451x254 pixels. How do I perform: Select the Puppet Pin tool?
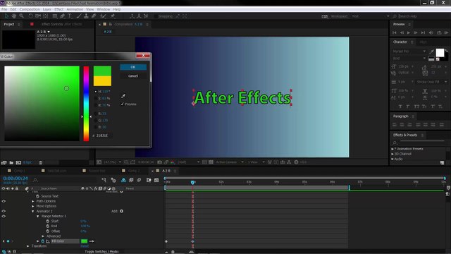[x=113, y=16]
